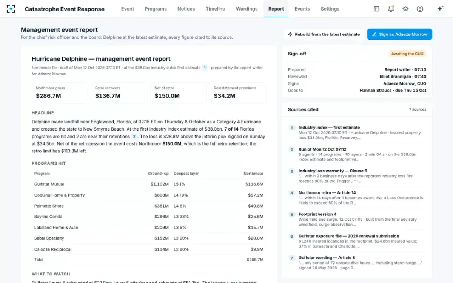Click citation badge 2 in the headline paragraph
This screenshot has height=283, width=453.
(x=134, y=136)
